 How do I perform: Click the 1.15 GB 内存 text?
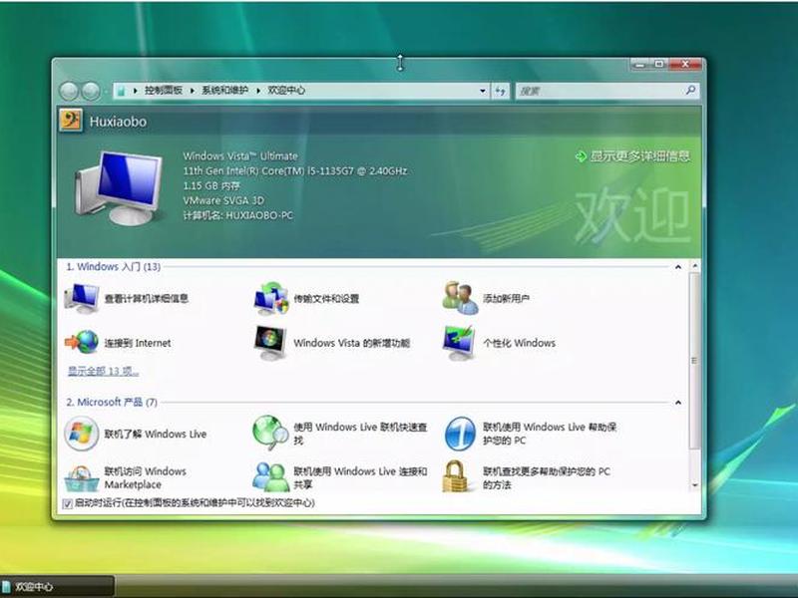[x=211, y=185]
